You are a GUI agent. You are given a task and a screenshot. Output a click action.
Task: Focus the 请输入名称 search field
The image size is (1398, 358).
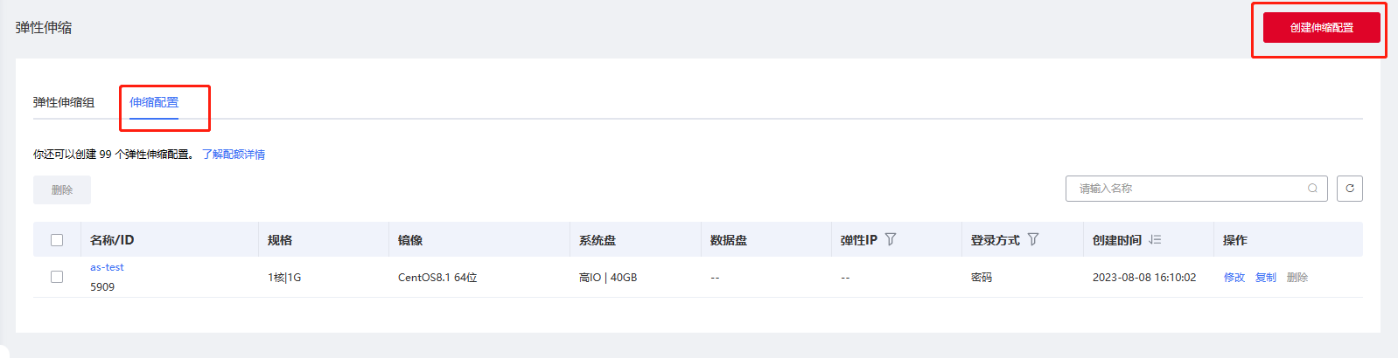coord(1190,189)
